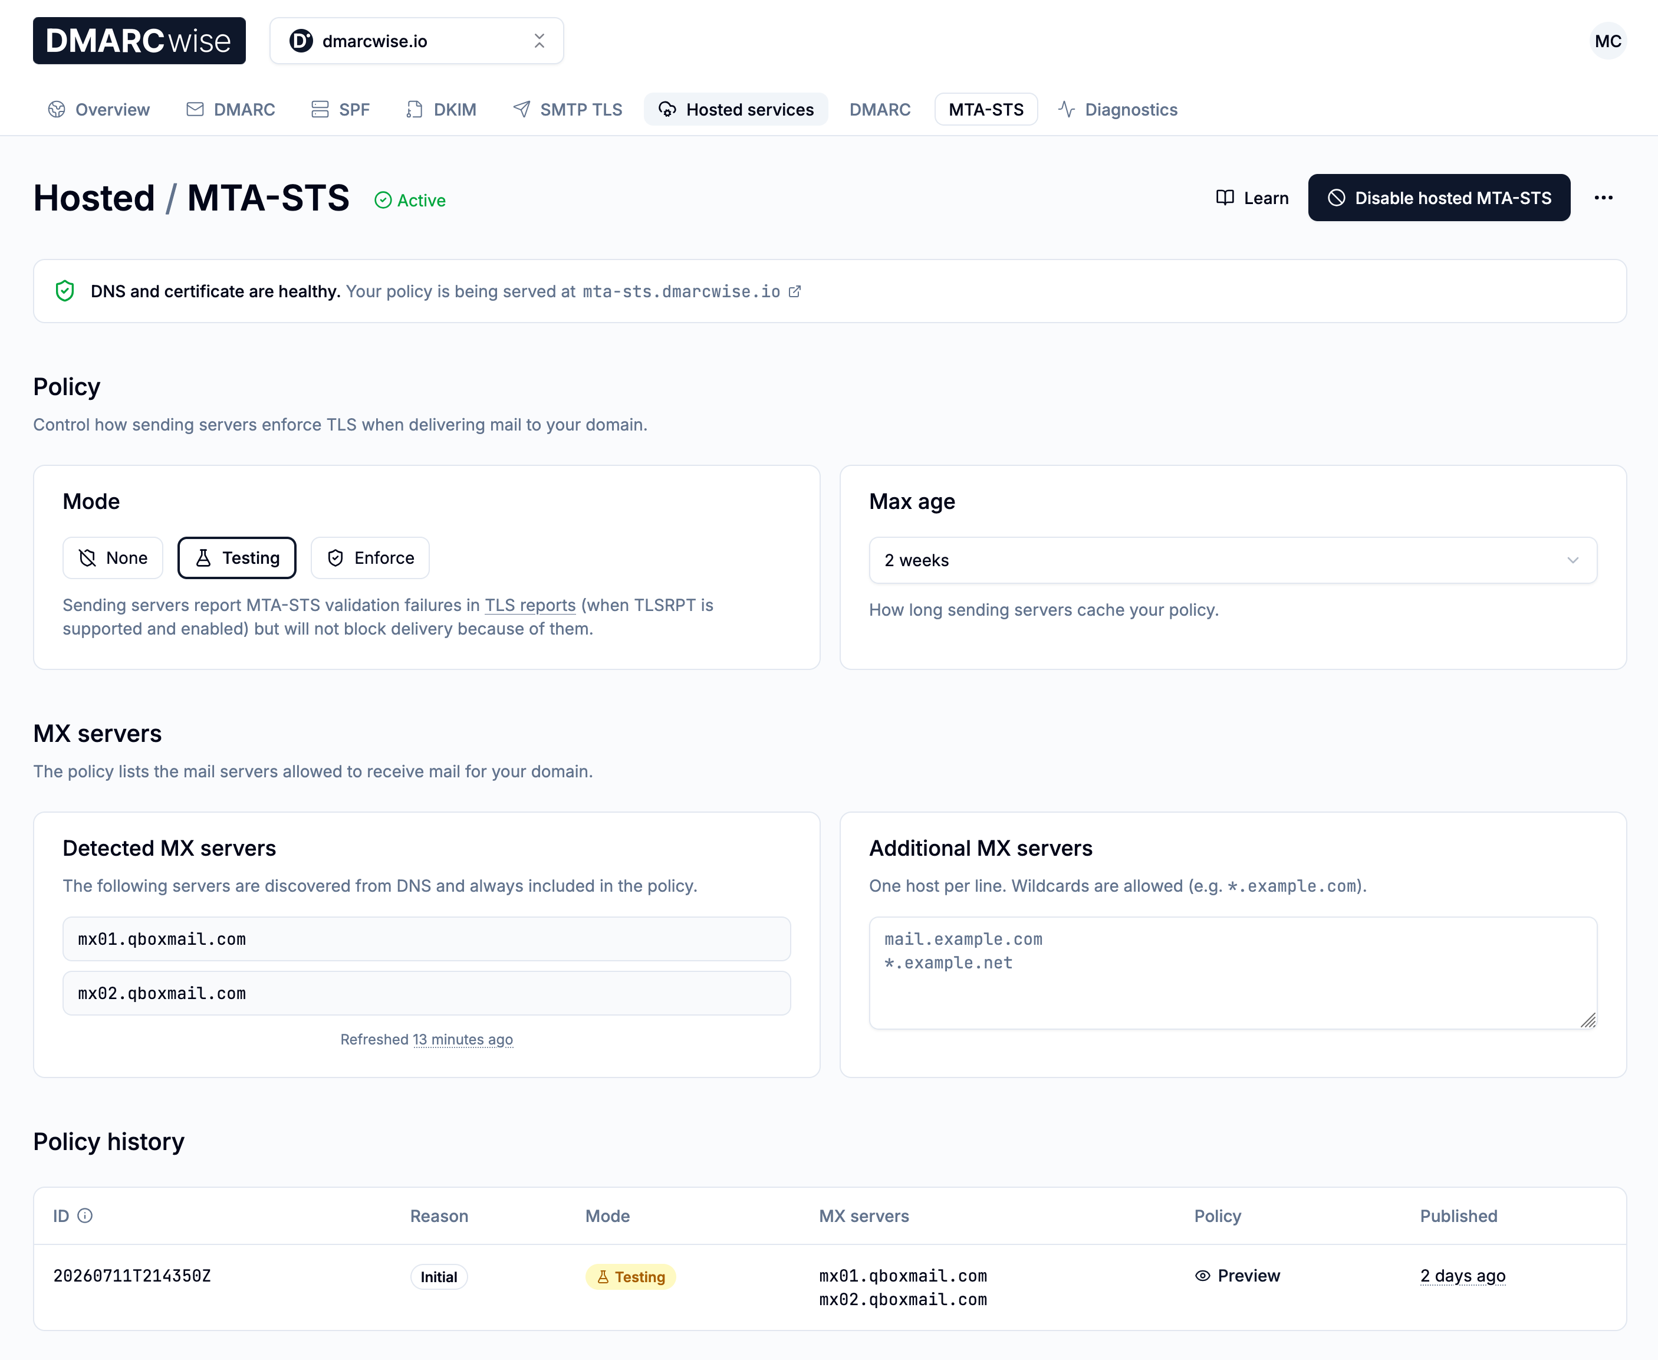Click the Overview globe icon
The image size is (1658, 1360).
tap(57, 110)
